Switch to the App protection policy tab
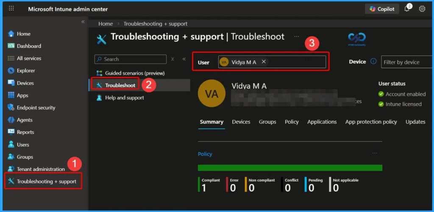The width and height of the screenshot is (434, 212). 371,122
